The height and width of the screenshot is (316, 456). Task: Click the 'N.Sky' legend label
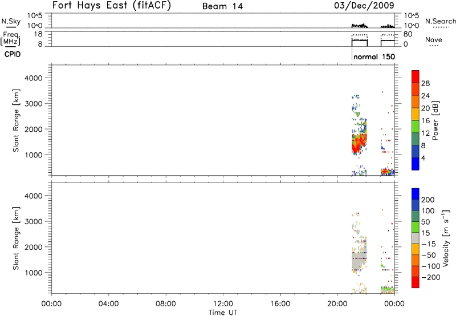(x=11, y=21)
